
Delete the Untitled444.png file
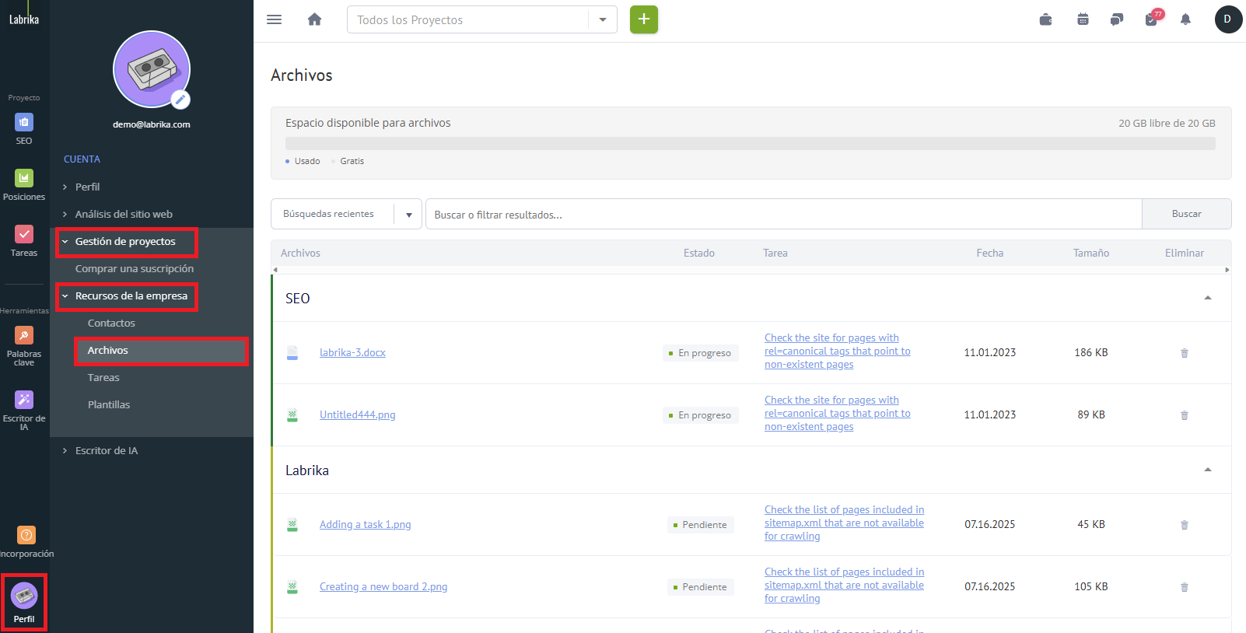pyautogui.click(x=1185, y=415)
